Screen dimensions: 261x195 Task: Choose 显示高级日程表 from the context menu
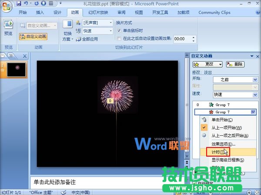[x=228, y=160]
